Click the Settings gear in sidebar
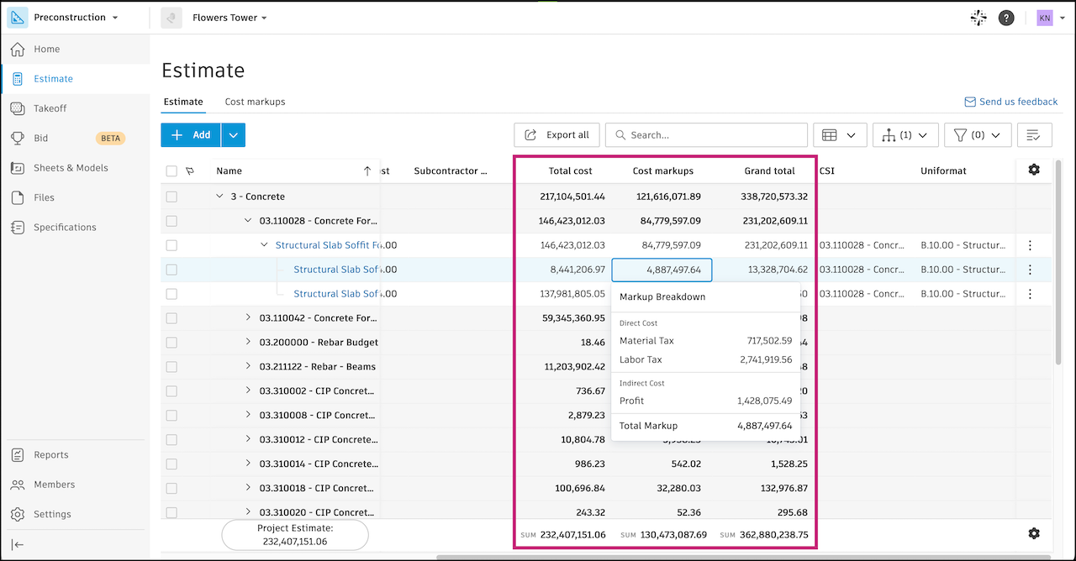1076x561 pixels. pyautogui.click(x=18, y=514)
